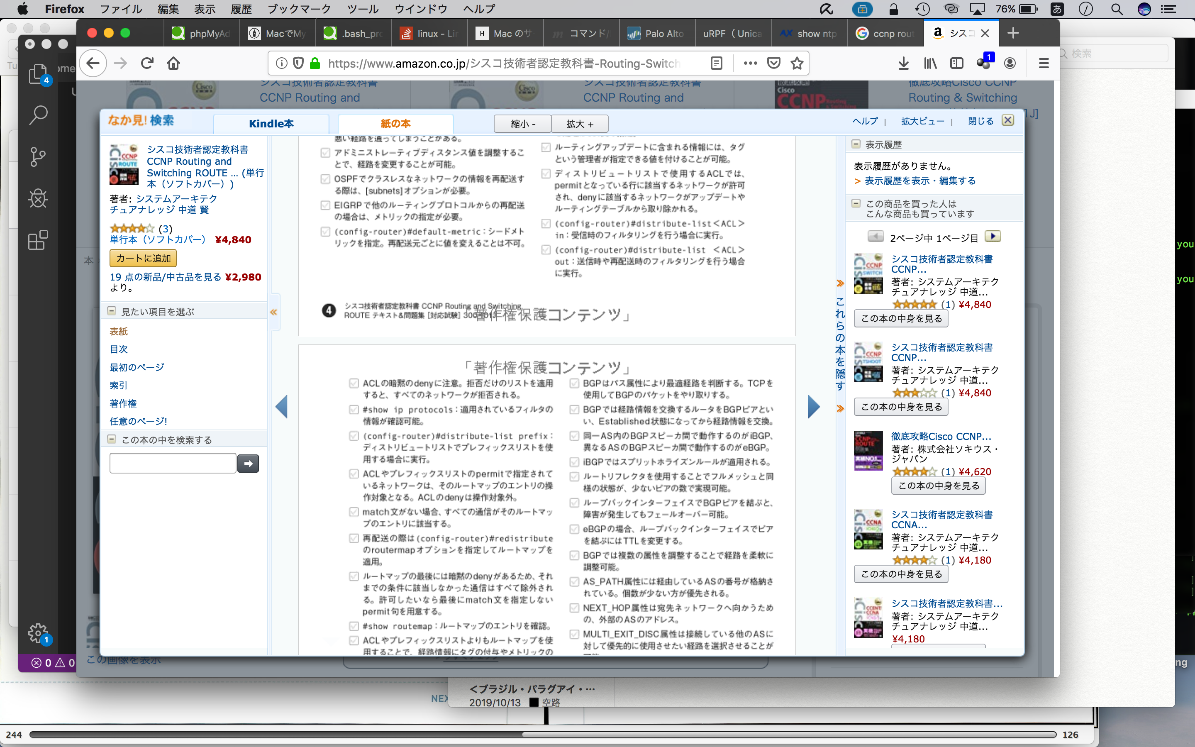The width and height of the screenshot is (1195, 747).
Task: Open VS Code Explorer icon in activity bar
Action: coord(38,74)
